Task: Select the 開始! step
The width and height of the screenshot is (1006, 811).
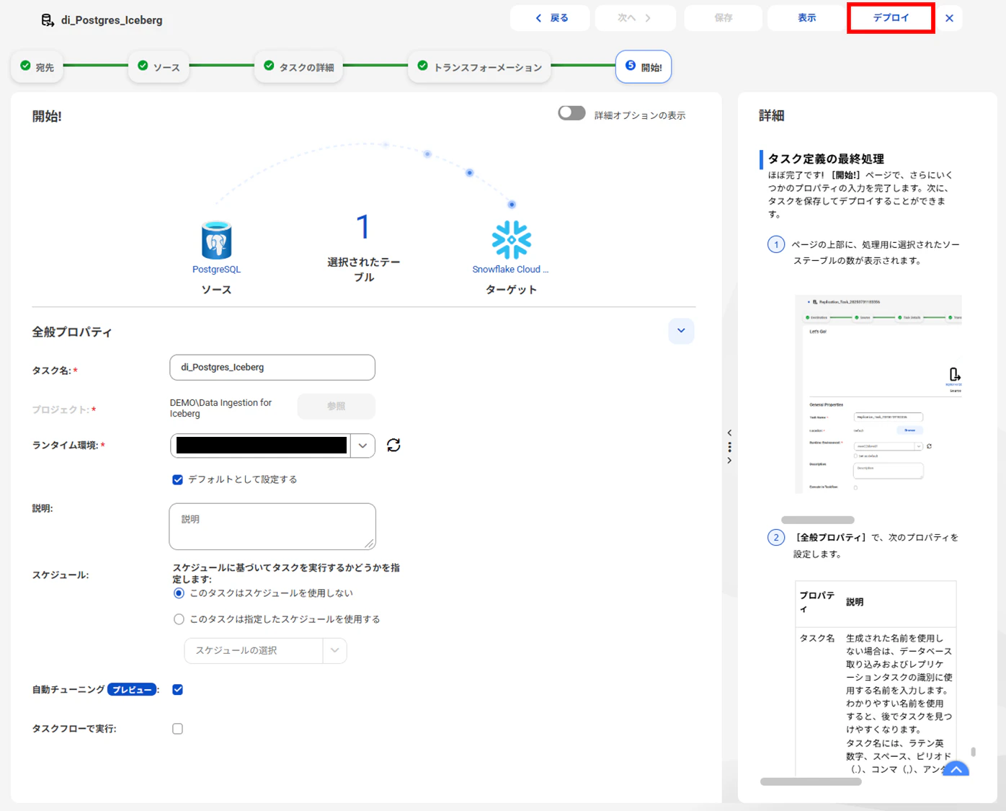Action: (644, 67)
